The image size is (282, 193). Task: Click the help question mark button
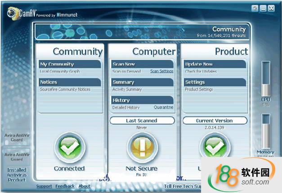tap(255, 8)
